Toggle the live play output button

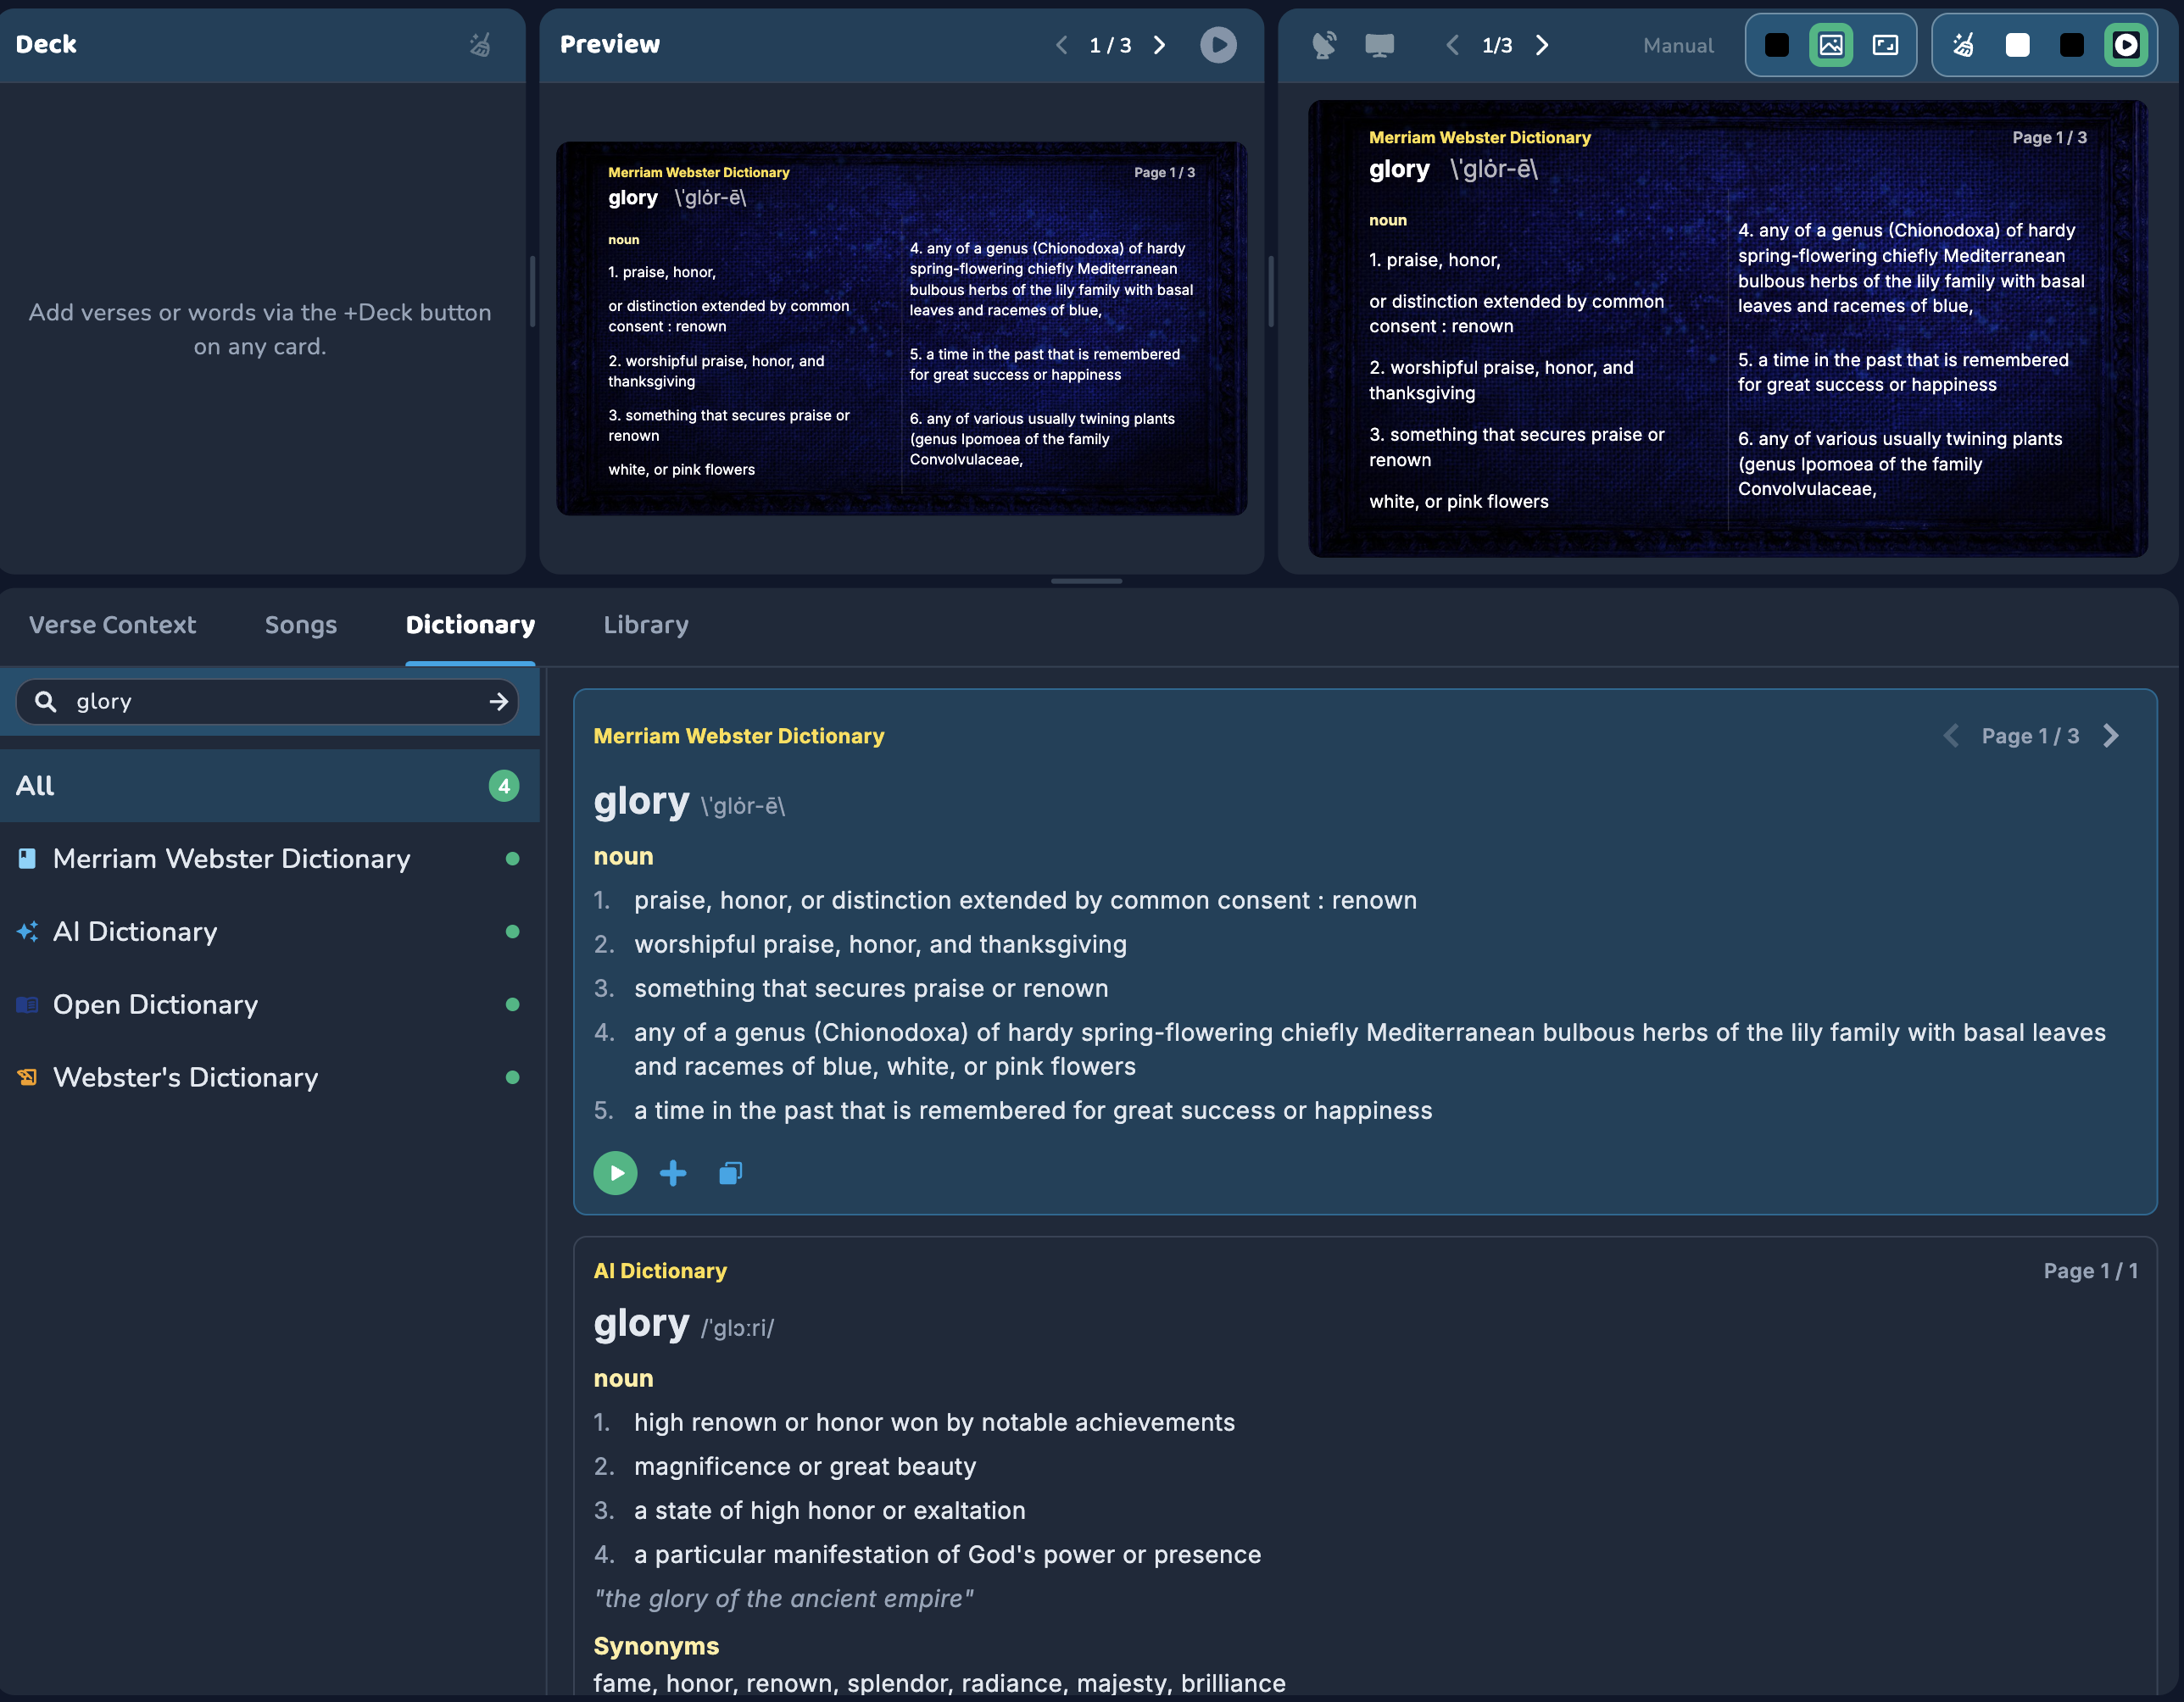(2126, 45)
